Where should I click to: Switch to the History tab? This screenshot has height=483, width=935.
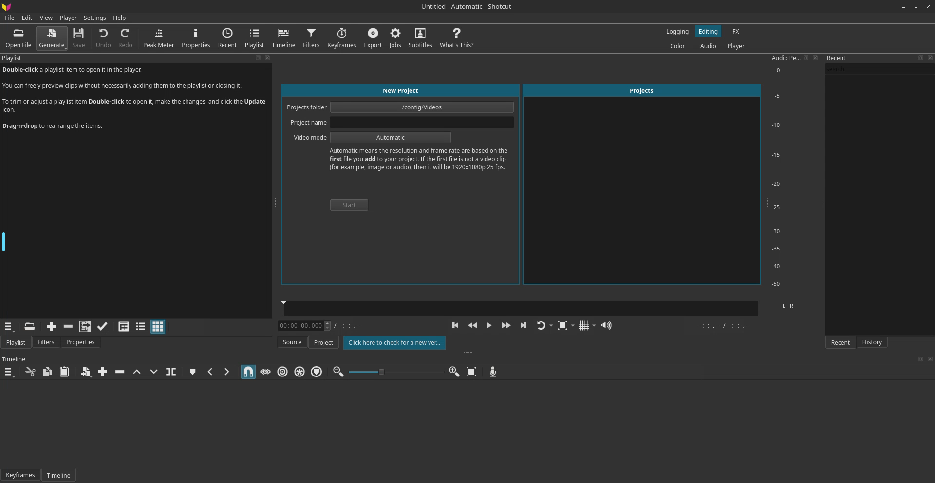871,342
